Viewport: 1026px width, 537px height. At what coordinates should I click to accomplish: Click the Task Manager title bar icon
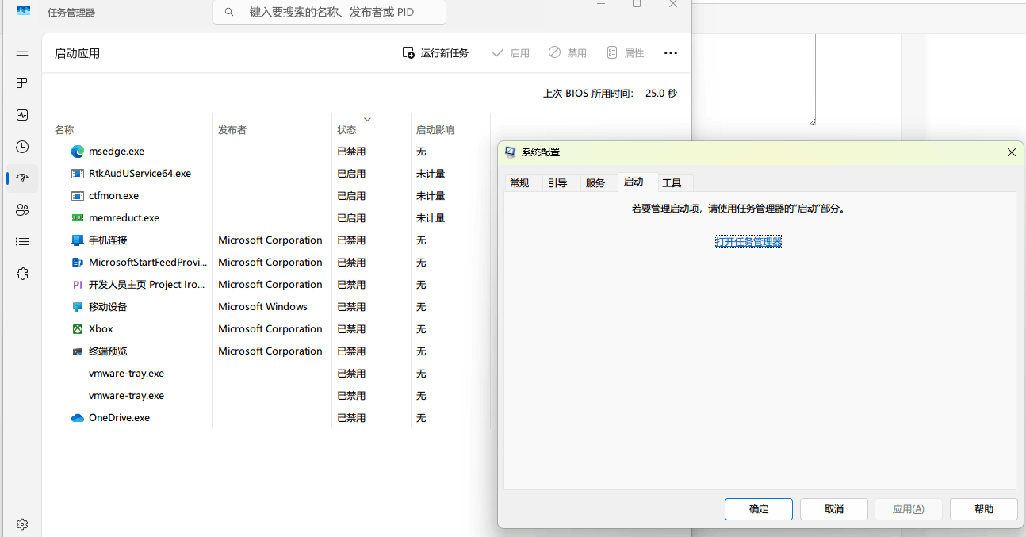click(x=24, y=11)
